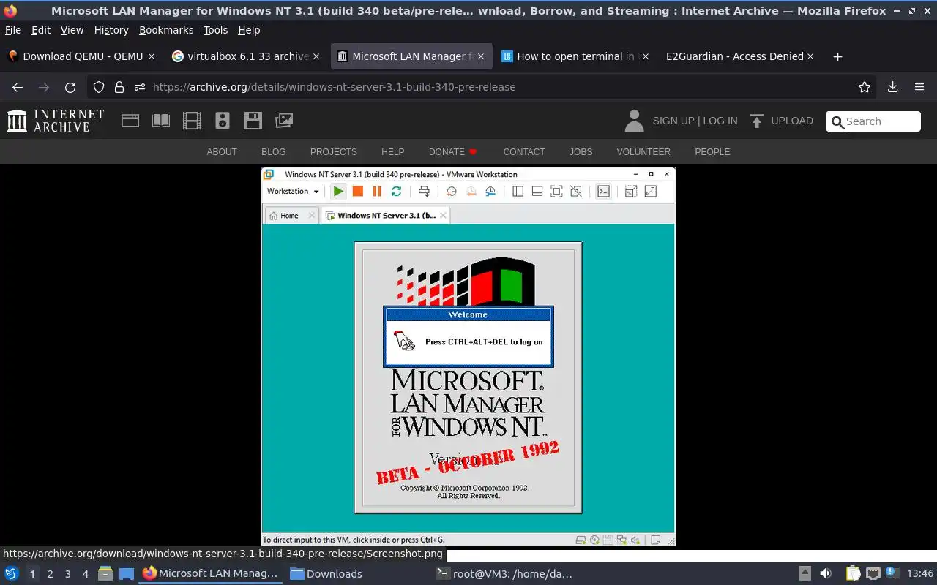Viewport: 937px width, 585px height.
Task: Bookmark this page with the star
Action: 865,87
